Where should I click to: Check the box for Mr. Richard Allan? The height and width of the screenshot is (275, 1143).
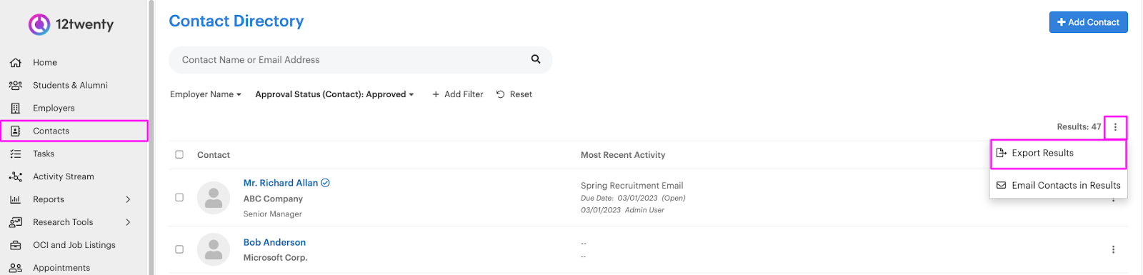179,197
